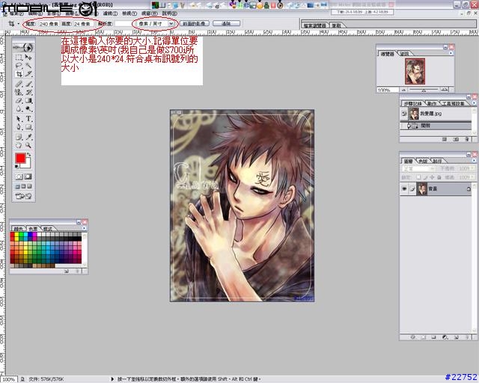Switch to the Channels tab in layers panel
This screenshot has height=383, width=479.
423,161
